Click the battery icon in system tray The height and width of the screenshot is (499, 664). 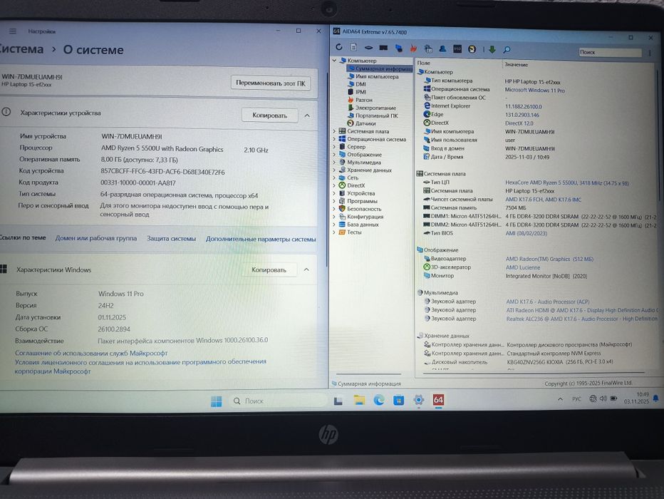(x=613, y=398)
